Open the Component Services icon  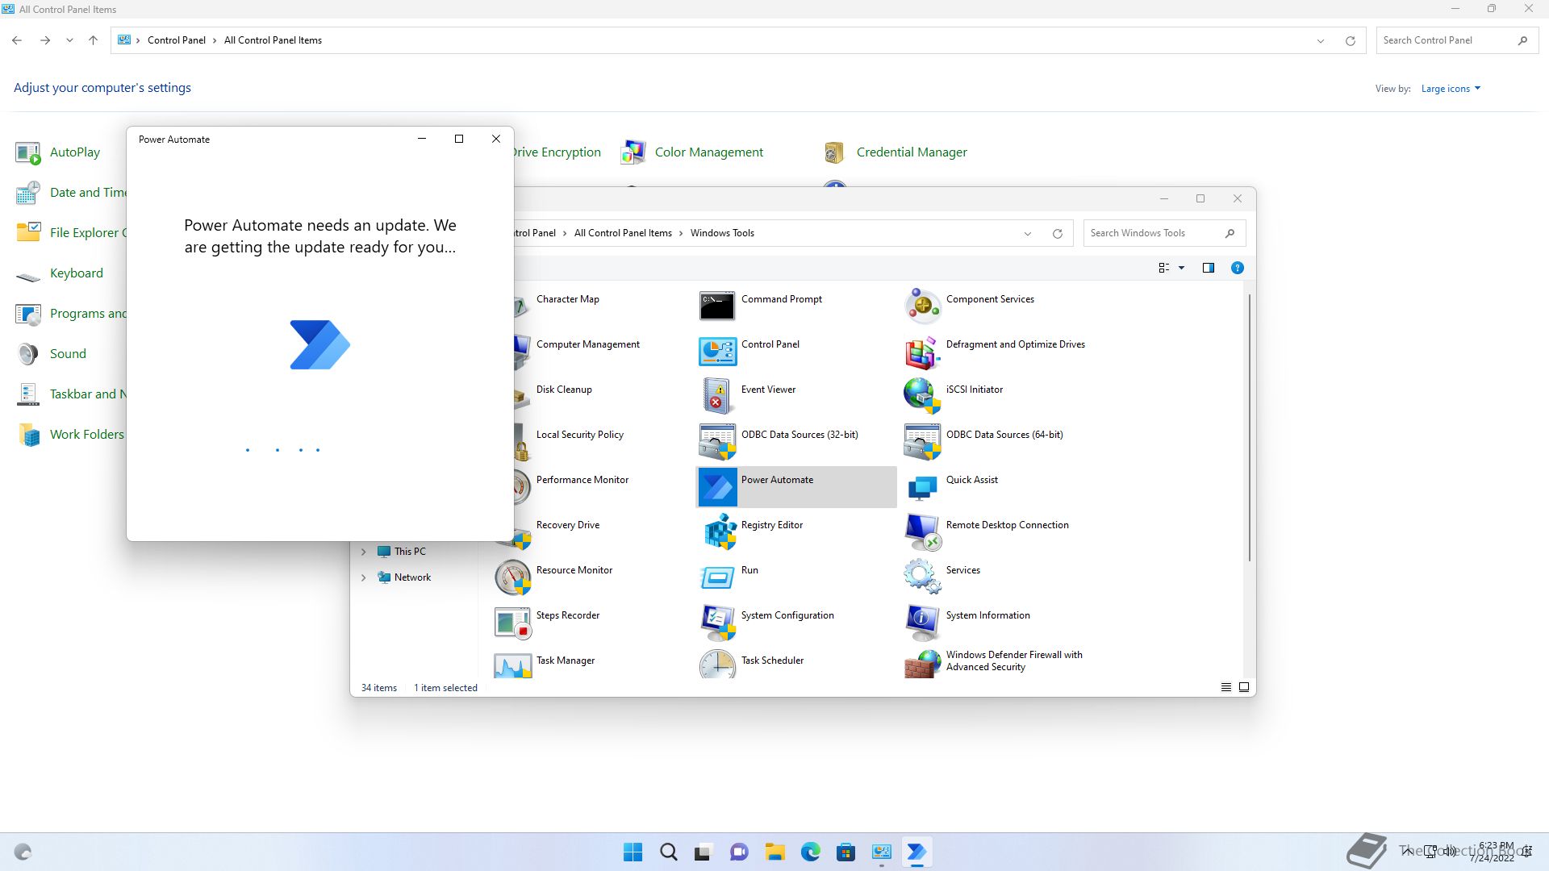(x=922, y=306)
